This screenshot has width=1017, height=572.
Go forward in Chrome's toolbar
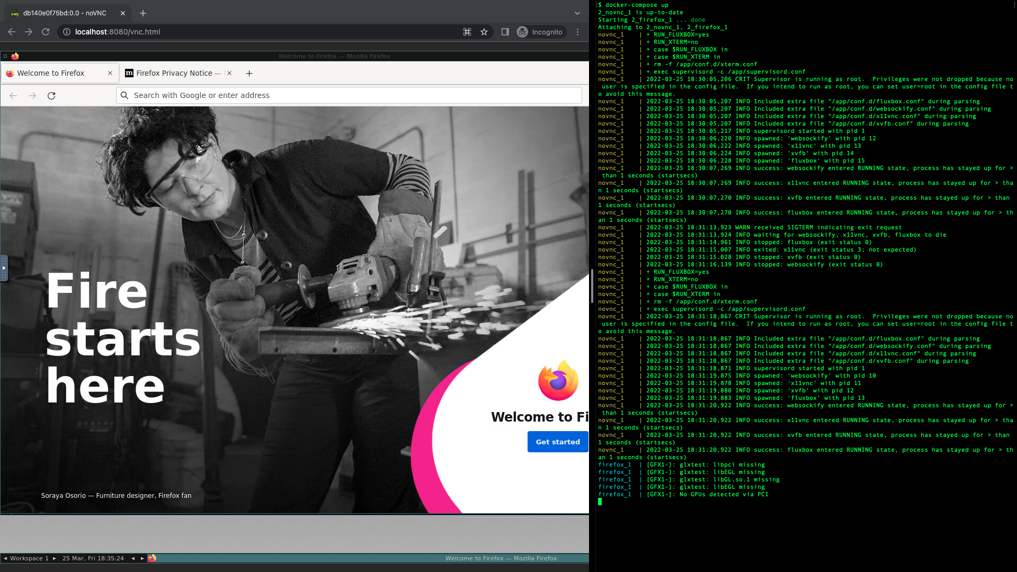[29, 32]
